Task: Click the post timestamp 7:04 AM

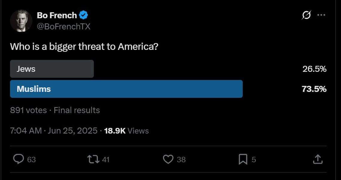Action: [x=26, y=131]
